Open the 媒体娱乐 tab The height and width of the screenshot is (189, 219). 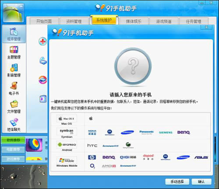click(x=134, y=21)
